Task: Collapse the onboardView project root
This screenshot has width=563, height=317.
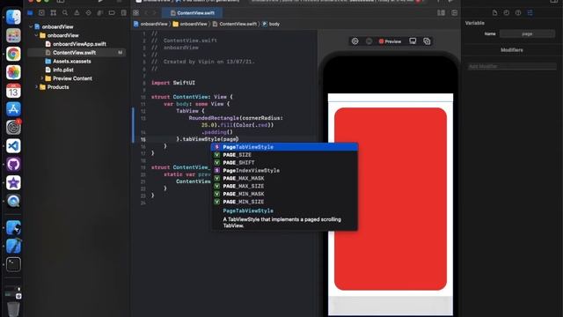Action: pos(31,26)
